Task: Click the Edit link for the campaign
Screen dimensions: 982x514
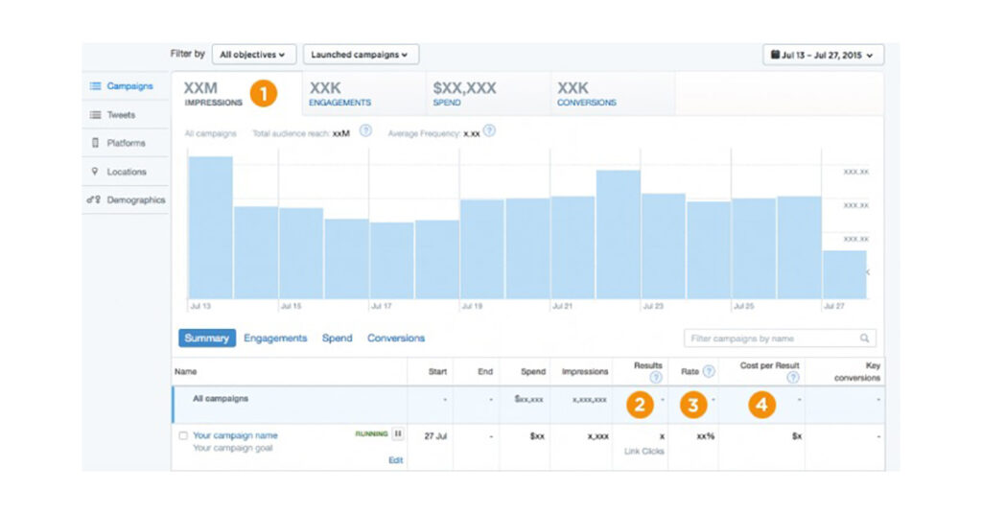Action: pos(395,460)
